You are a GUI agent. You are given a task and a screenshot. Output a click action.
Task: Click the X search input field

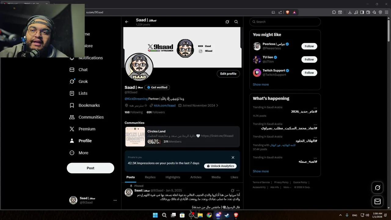coord(285,22)
